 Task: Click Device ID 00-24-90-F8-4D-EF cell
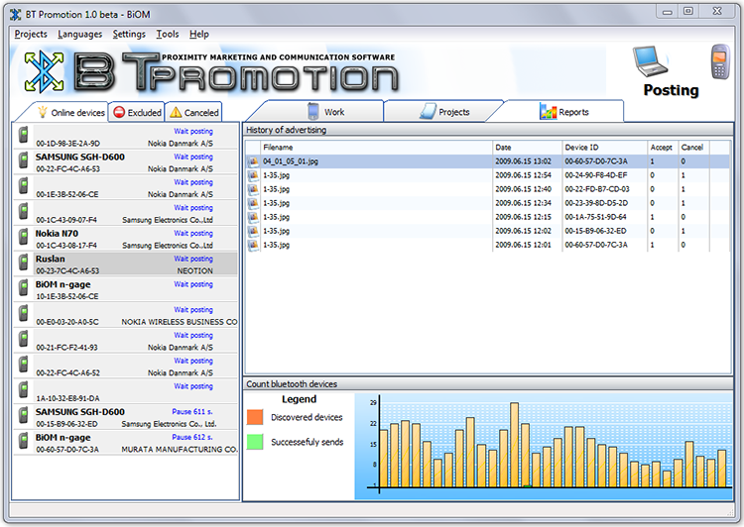tap(596, 175)
